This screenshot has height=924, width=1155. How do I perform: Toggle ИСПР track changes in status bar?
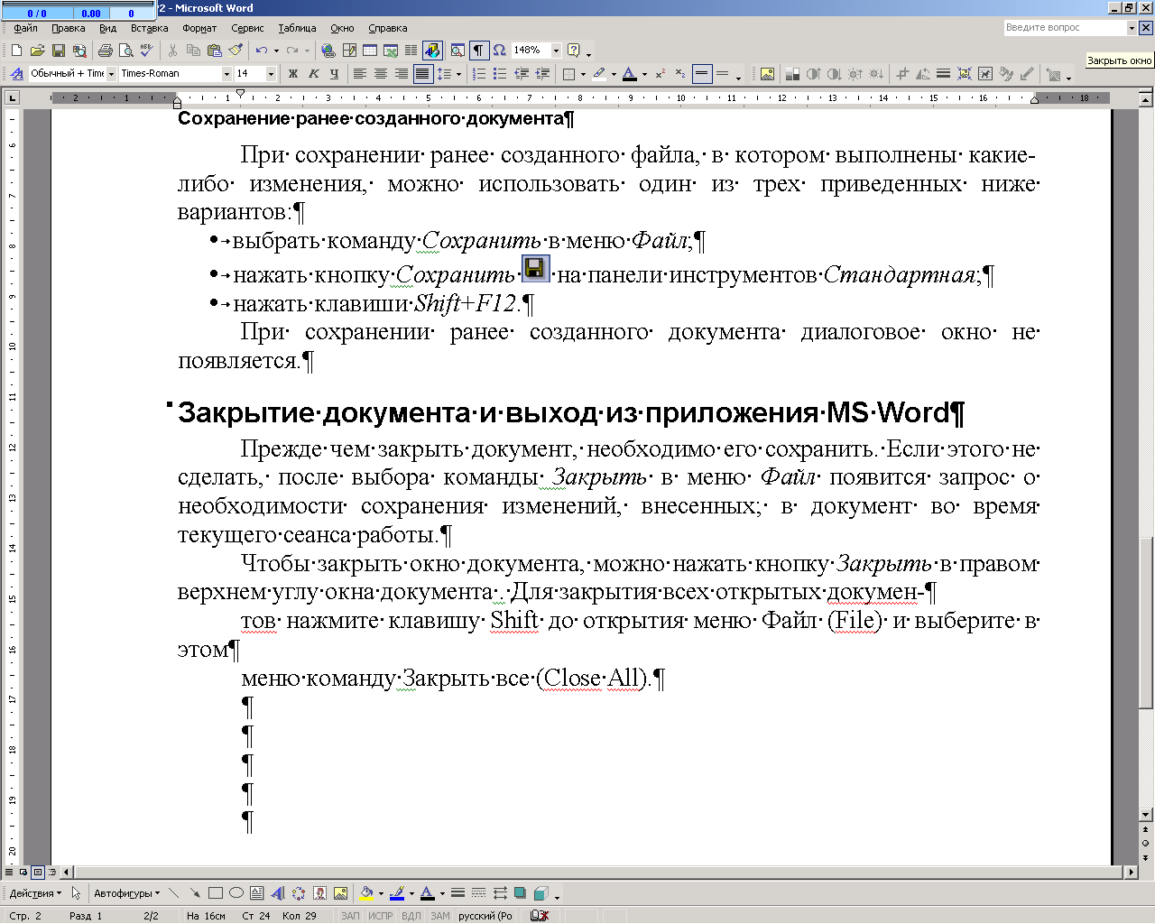(381, 916)
